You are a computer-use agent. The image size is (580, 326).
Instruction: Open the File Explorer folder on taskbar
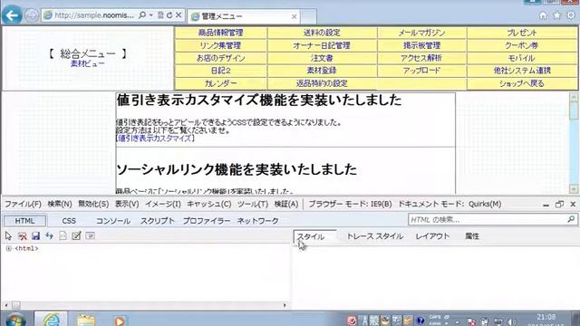point(86,320)
